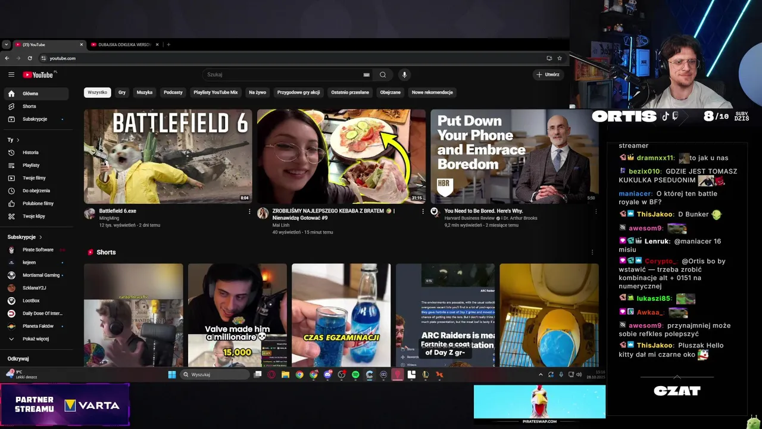This screenshot has height=429, width=762.
Task: Select the Wszystko filter chip
Action: [98, 92]
